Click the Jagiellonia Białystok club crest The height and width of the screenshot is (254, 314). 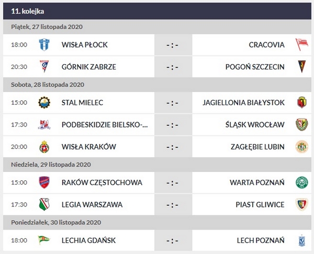tap(301, 102)
